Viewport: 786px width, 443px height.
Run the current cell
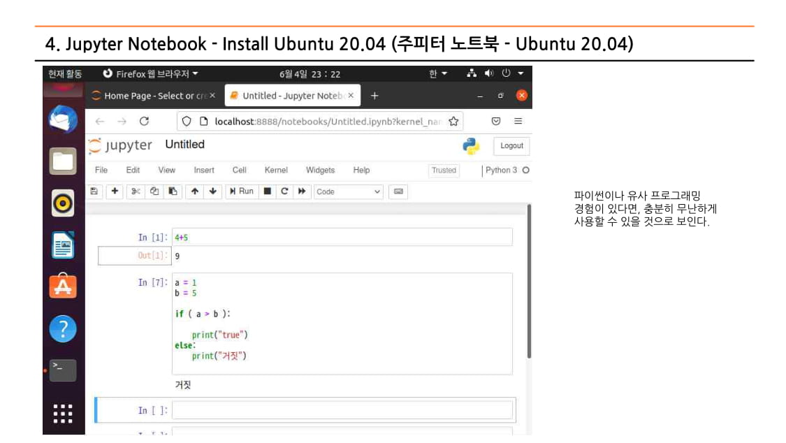click(x=242, y=191)
